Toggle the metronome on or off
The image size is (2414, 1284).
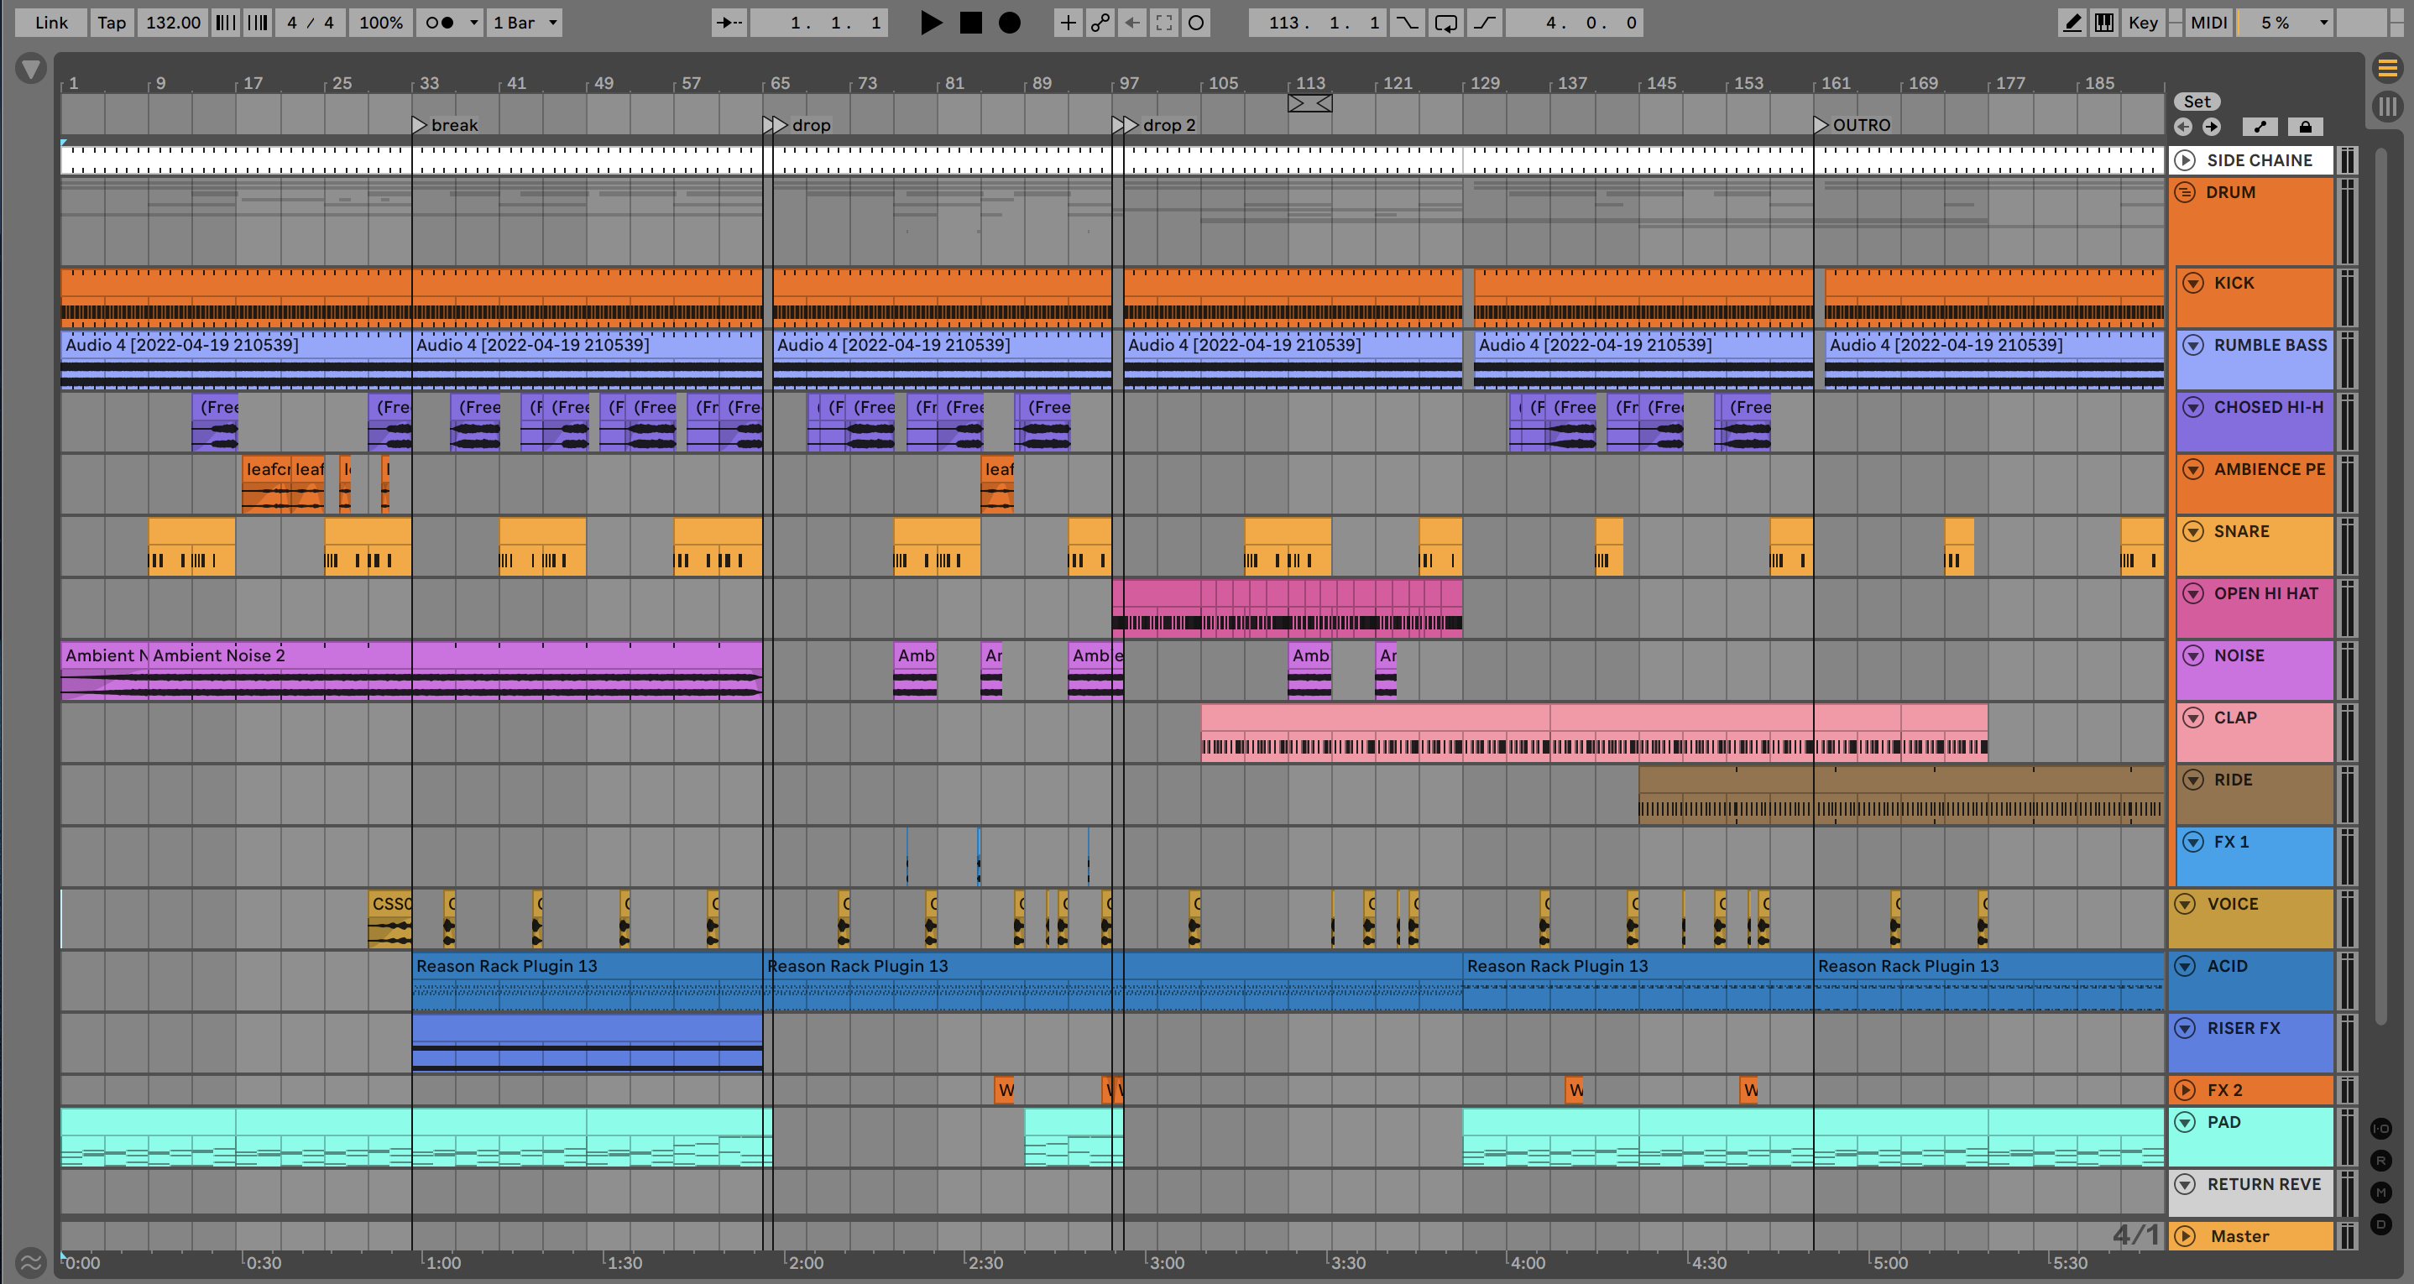point(440,23)
